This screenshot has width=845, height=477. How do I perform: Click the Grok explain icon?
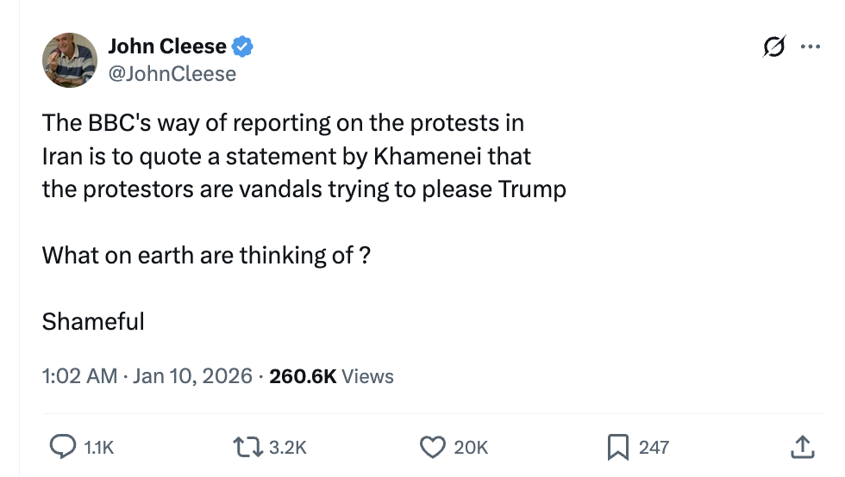pos(775,48)
